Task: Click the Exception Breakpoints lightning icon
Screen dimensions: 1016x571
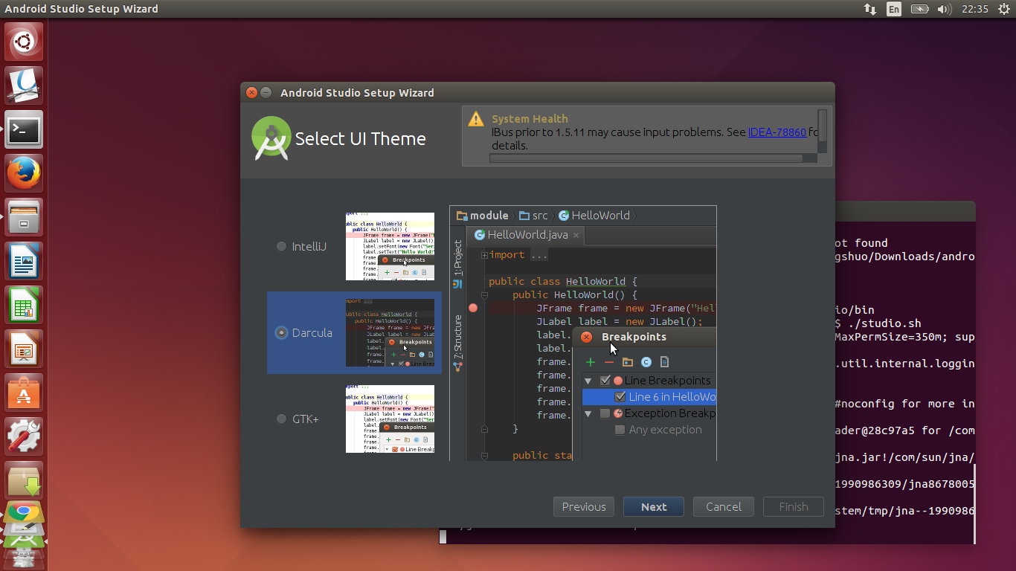Action: [617, 413]
